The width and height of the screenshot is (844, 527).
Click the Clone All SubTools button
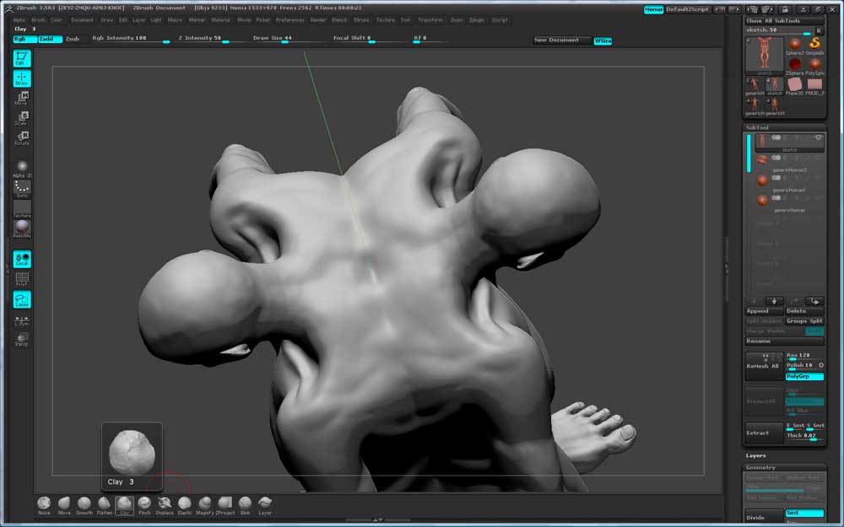784,21
